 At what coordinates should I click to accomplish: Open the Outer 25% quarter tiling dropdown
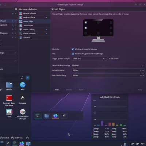[x=89, y=59]
